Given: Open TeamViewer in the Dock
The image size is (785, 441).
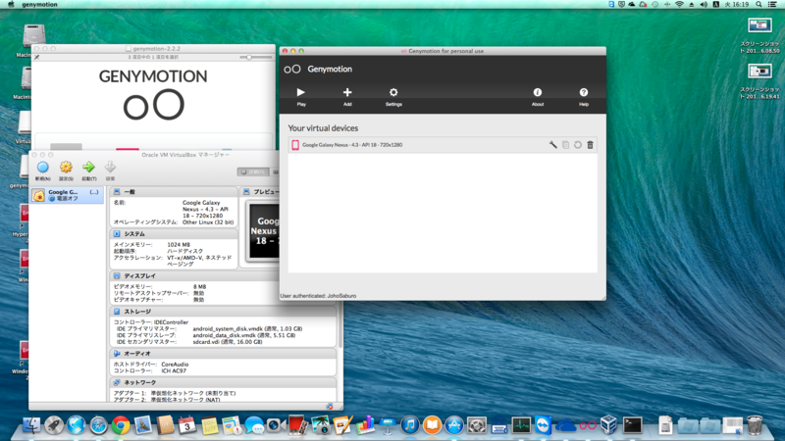Looking at the screenshot, I should (x=543, y=425).
